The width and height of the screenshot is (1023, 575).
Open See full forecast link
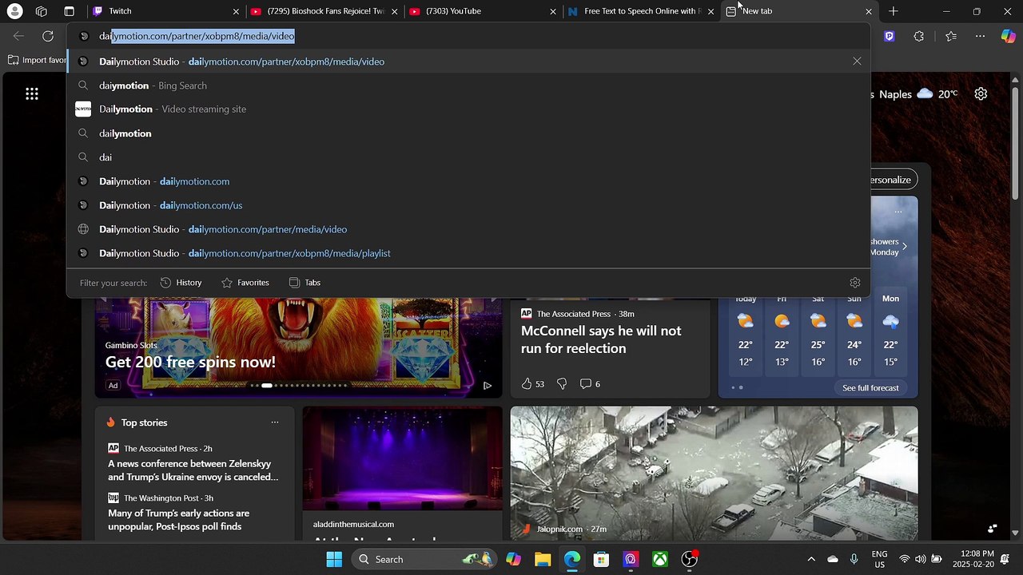point(870,388)
